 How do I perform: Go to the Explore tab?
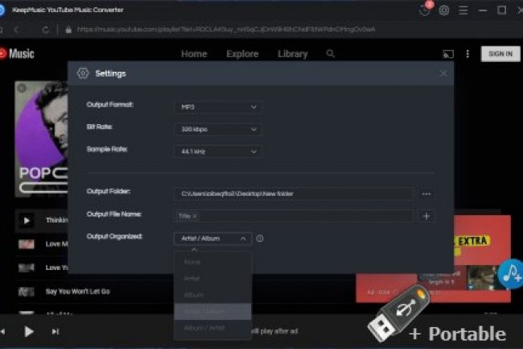point(242,54)
